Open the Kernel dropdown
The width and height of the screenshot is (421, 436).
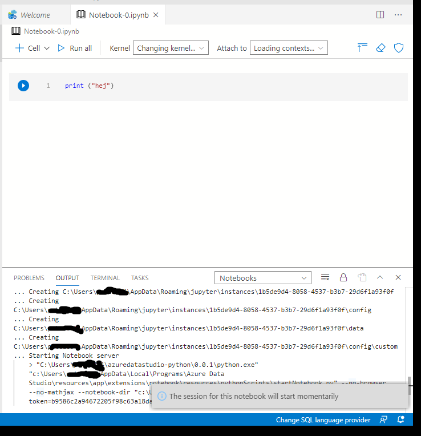171,48
